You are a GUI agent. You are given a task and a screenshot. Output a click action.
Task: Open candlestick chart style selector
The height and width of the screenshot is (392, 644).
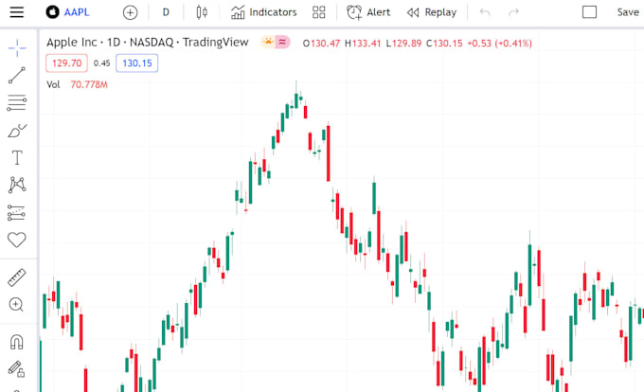(201, 12)
